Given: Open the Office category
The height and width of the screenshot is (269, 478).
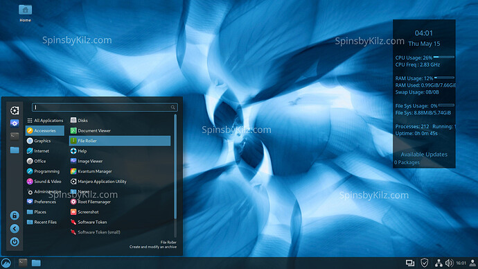Looking at the screenshot, I should [x=45, y=161].
